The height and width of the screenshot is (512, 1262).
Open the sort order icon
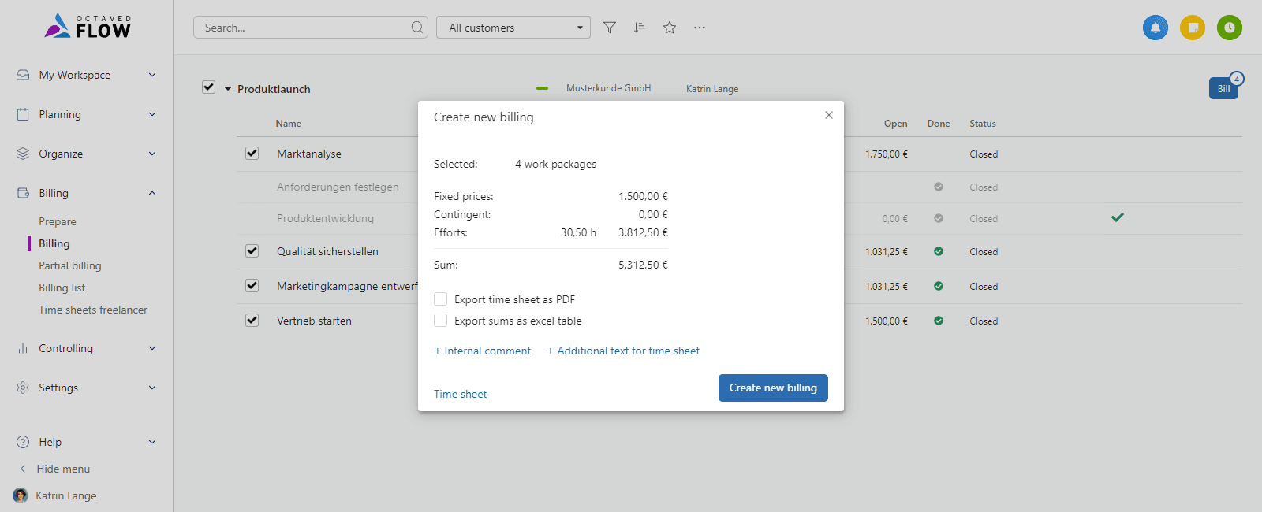[640, 28]
